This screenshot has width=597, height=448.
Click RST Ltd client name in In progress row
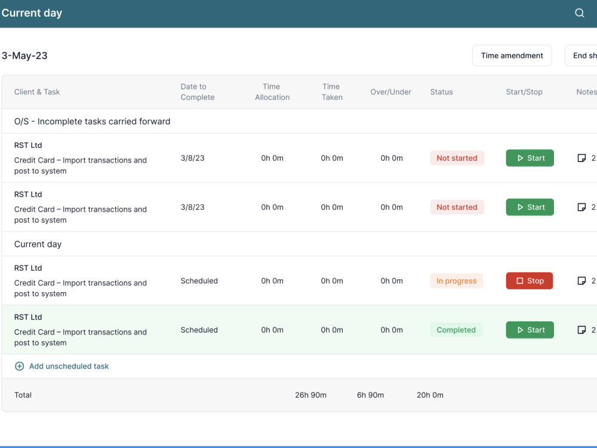[x=28, y=268]
